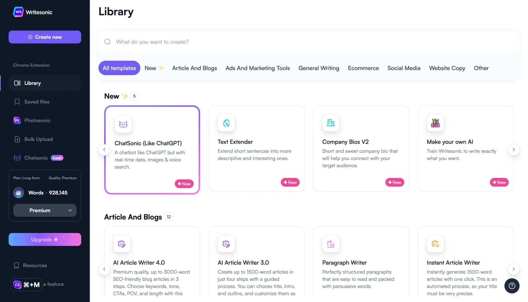
Task: Open Saved files from the sidebar
Action: pyautogui.click(x=36, y=102)
